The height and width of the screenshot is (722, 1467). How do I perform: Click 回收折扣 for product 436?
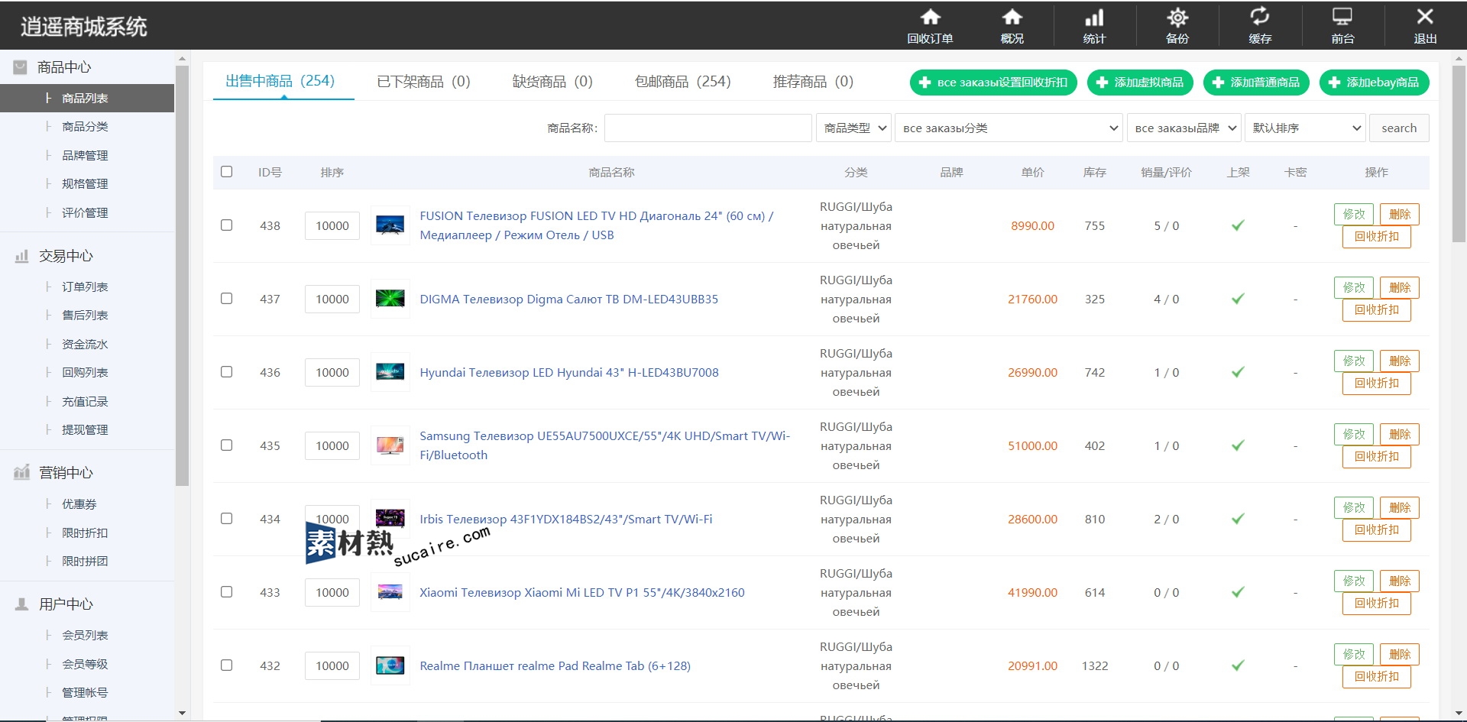point(1377,383)
